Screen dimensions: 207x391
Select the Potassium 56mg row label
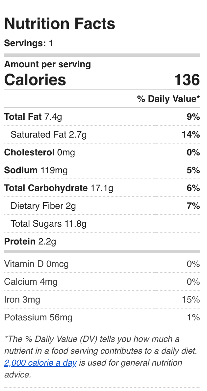(x=38, y=317)
